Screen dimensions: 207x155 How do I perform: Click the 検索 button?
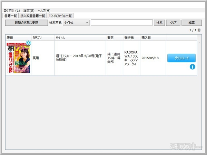[159, 23]
